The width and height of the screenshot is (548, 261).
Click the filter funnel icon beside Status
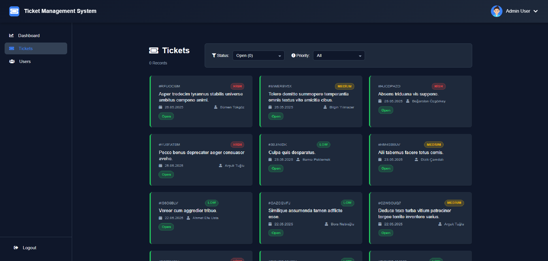pos(214,55)
